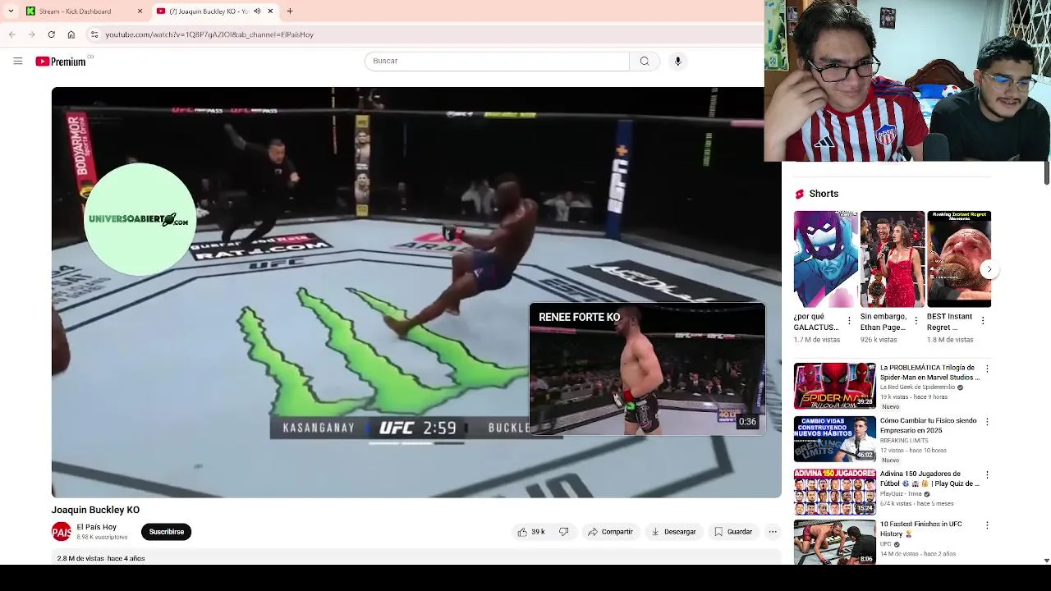Open the RENEE FORTE KO preview card
The image size is (1051, 591).
point(647,369)
